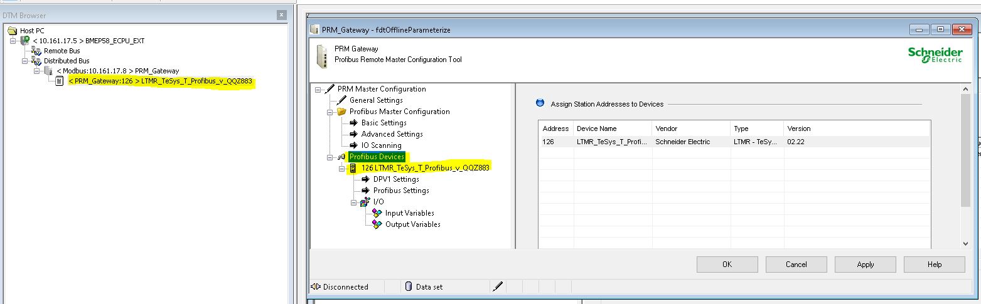981x304 pixels.
Task: Click the Type column header
Action: tap(758, 128)
